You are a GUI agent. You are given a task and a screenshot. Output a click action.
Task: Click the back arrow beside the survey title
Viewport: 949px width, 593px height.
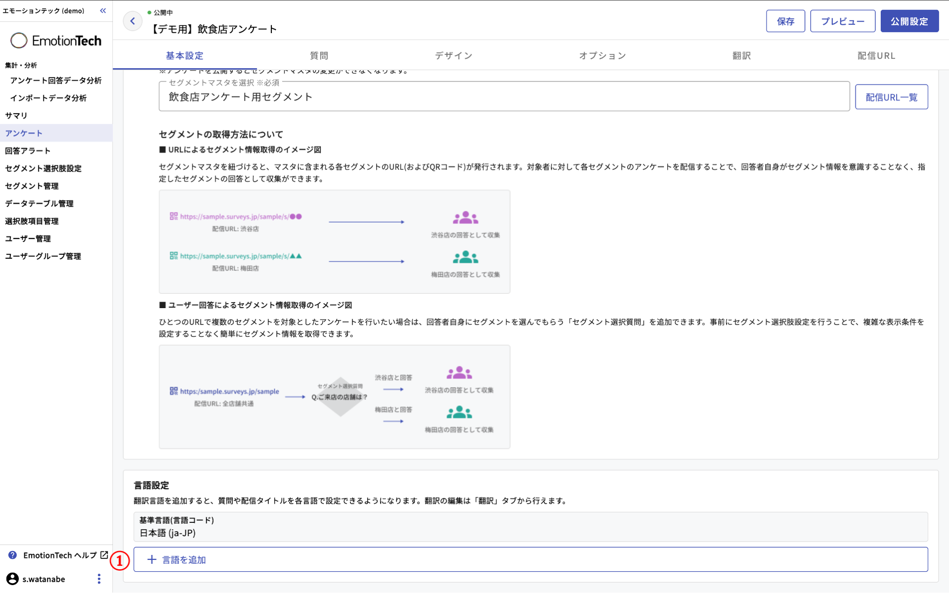(132, 21)
